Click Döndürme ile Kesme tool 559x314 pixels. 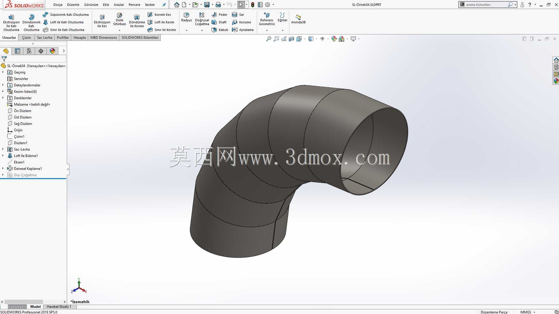pos(137,21)
